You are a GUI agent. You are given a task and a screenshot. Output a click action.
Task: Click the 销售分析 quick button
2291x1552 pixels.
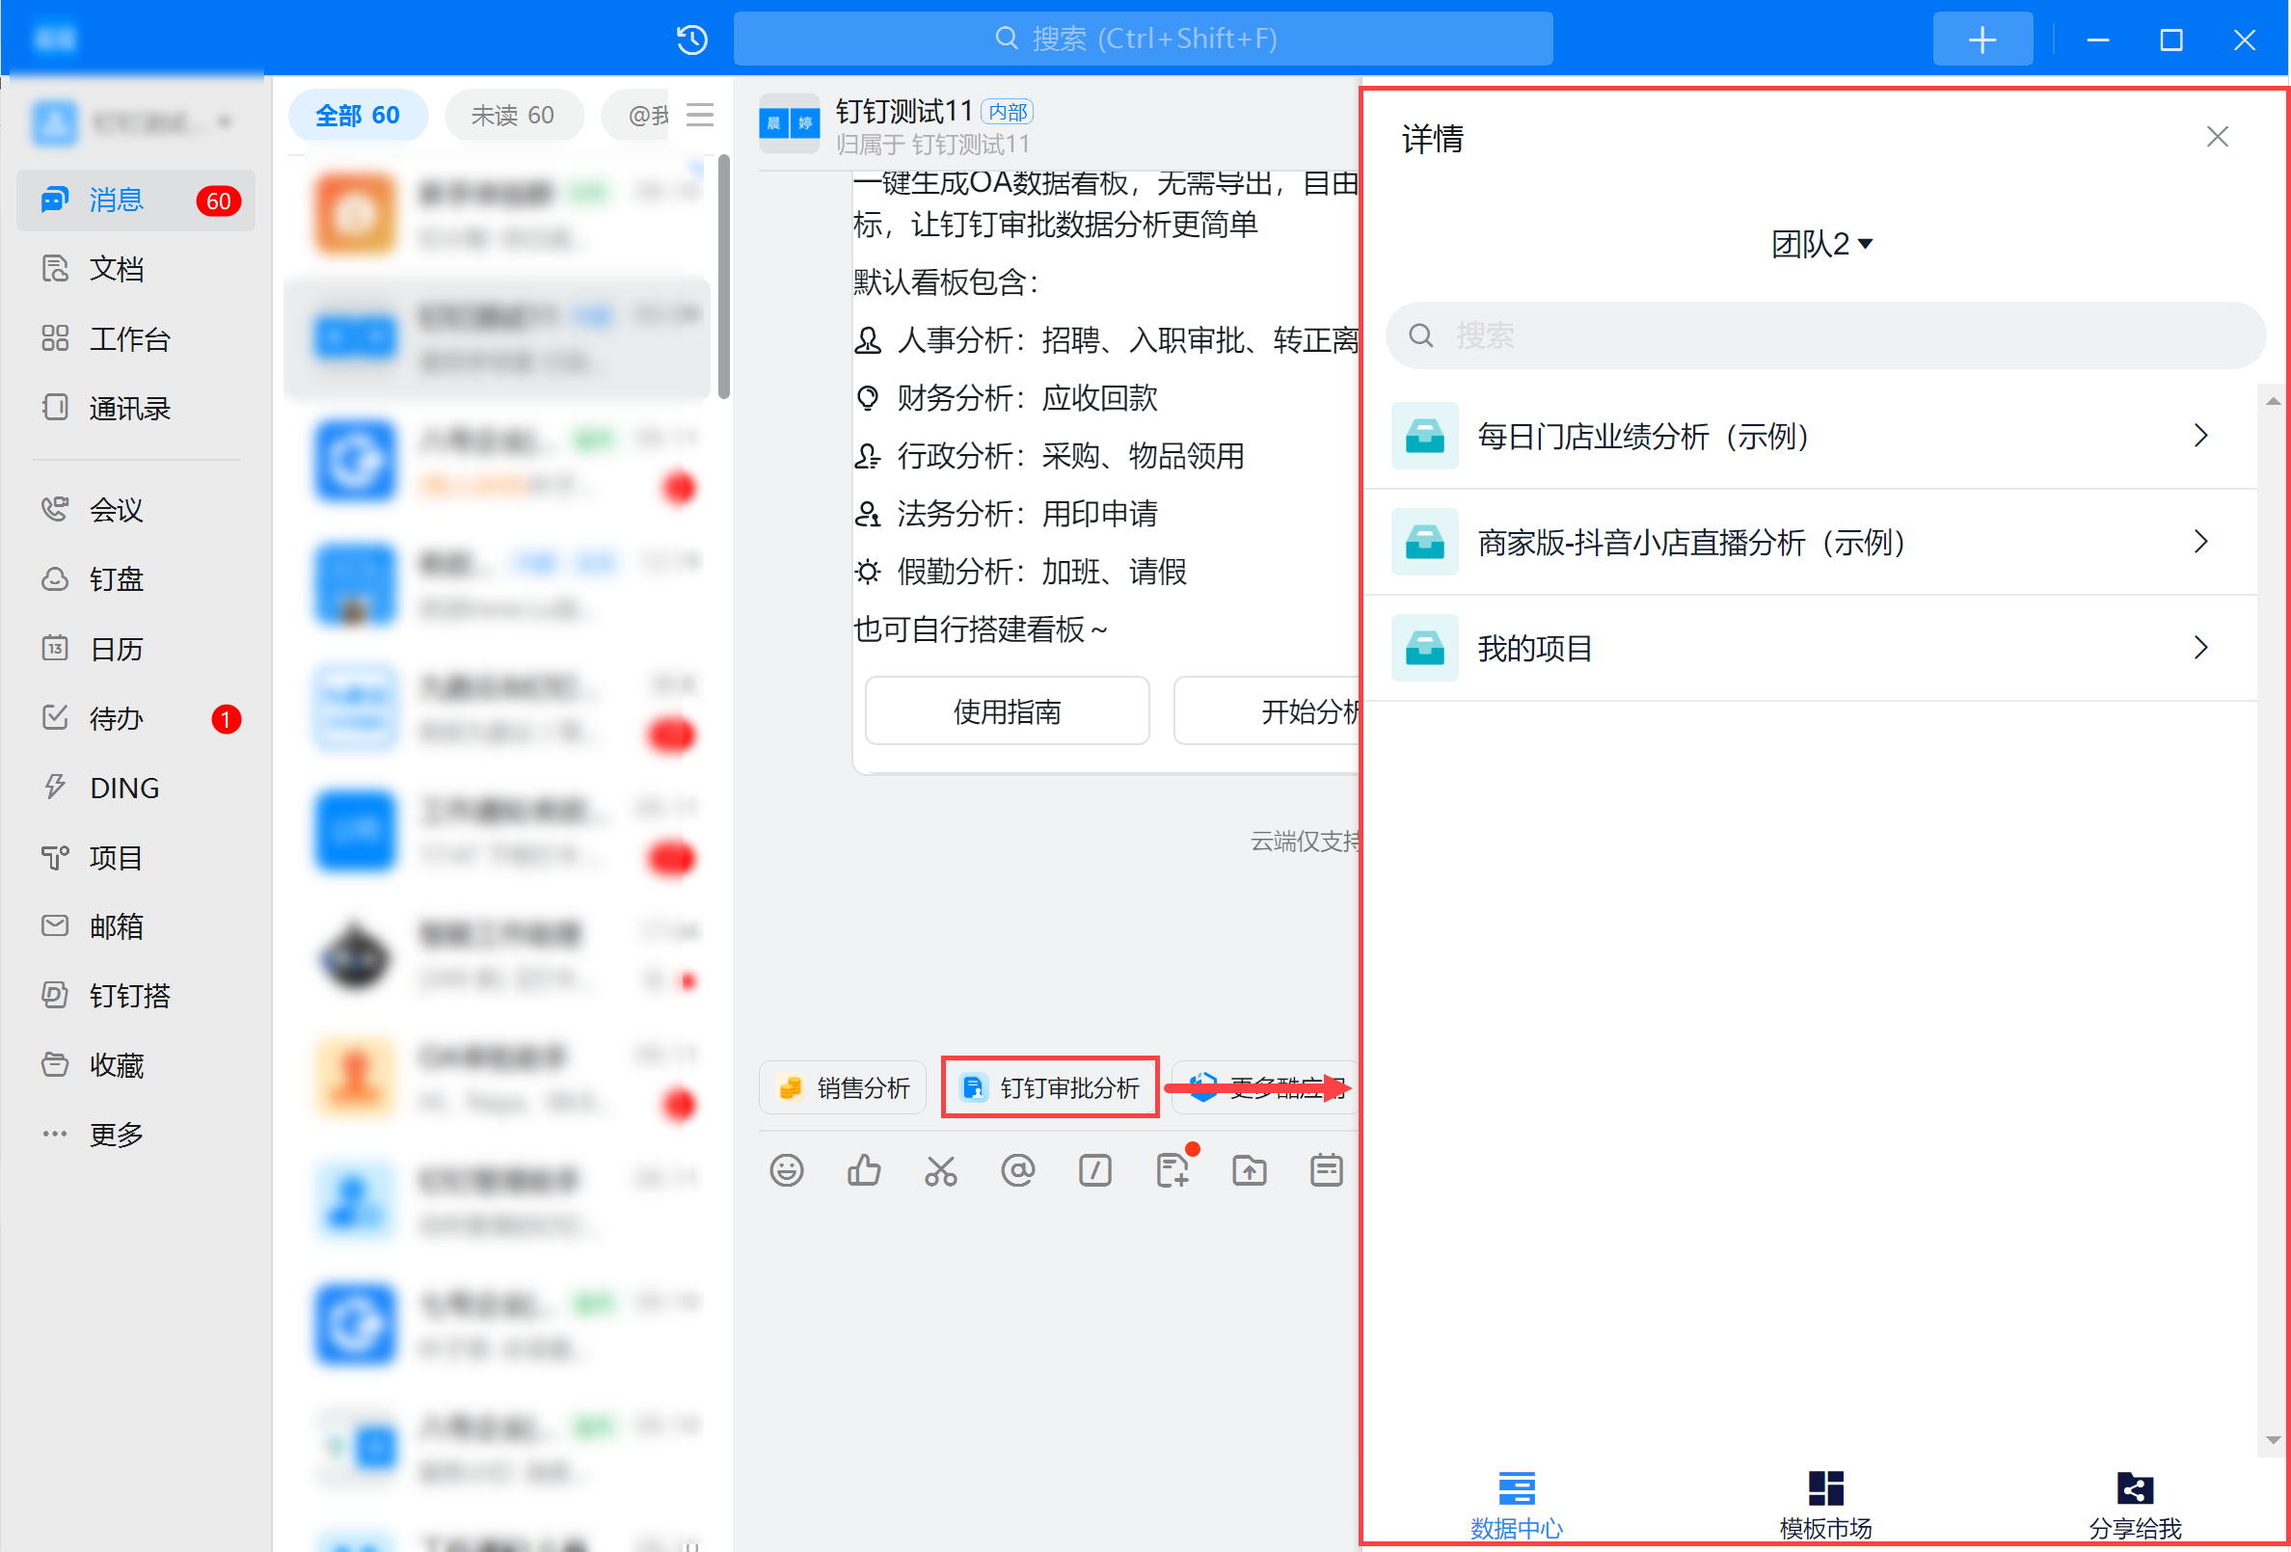click(843, 1088)
